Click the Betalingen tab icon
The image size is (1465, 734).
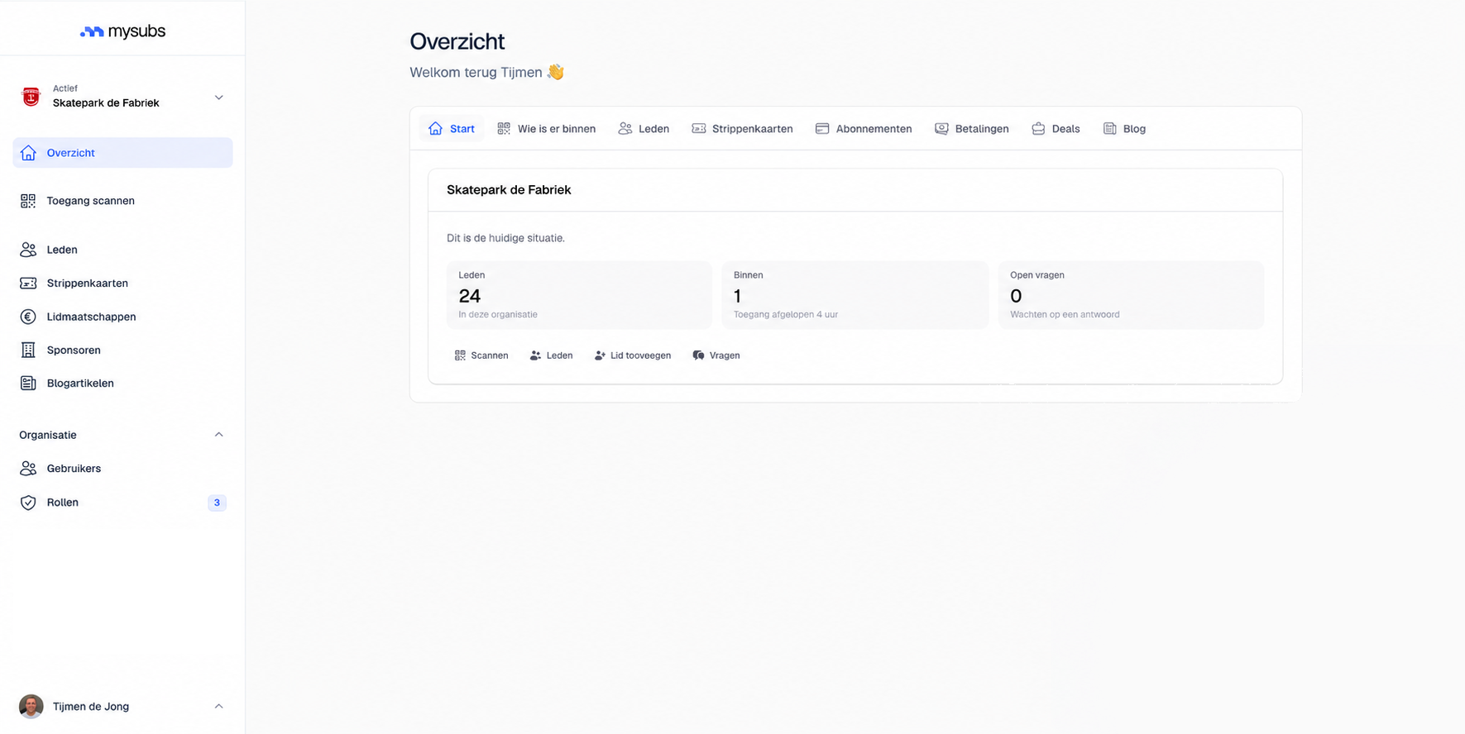coord(941,129)
